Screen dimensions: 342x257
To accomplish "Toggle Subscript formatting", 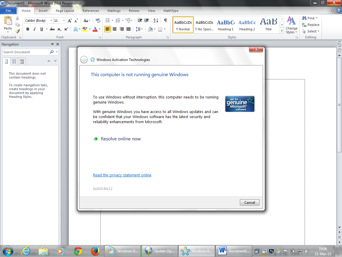I will pos(59,29).
